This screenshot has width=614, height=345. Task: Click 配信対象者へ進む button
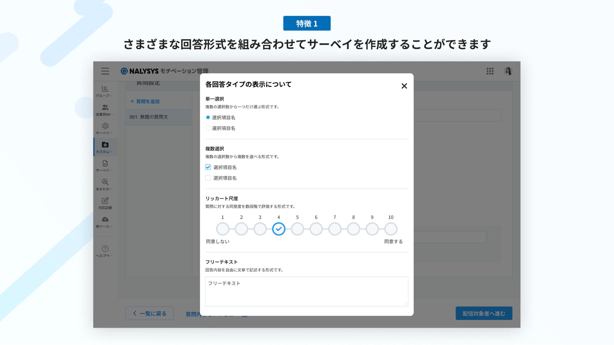click(484, 313)
